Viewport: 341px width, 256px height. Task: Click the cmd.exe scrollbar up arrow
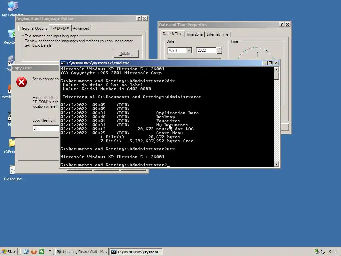click(x=276, y=70)
